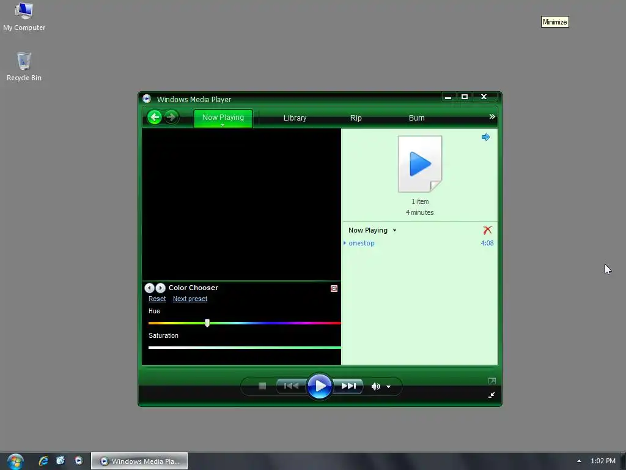
Task: Click the Reset link
Action: coord(157,299)
